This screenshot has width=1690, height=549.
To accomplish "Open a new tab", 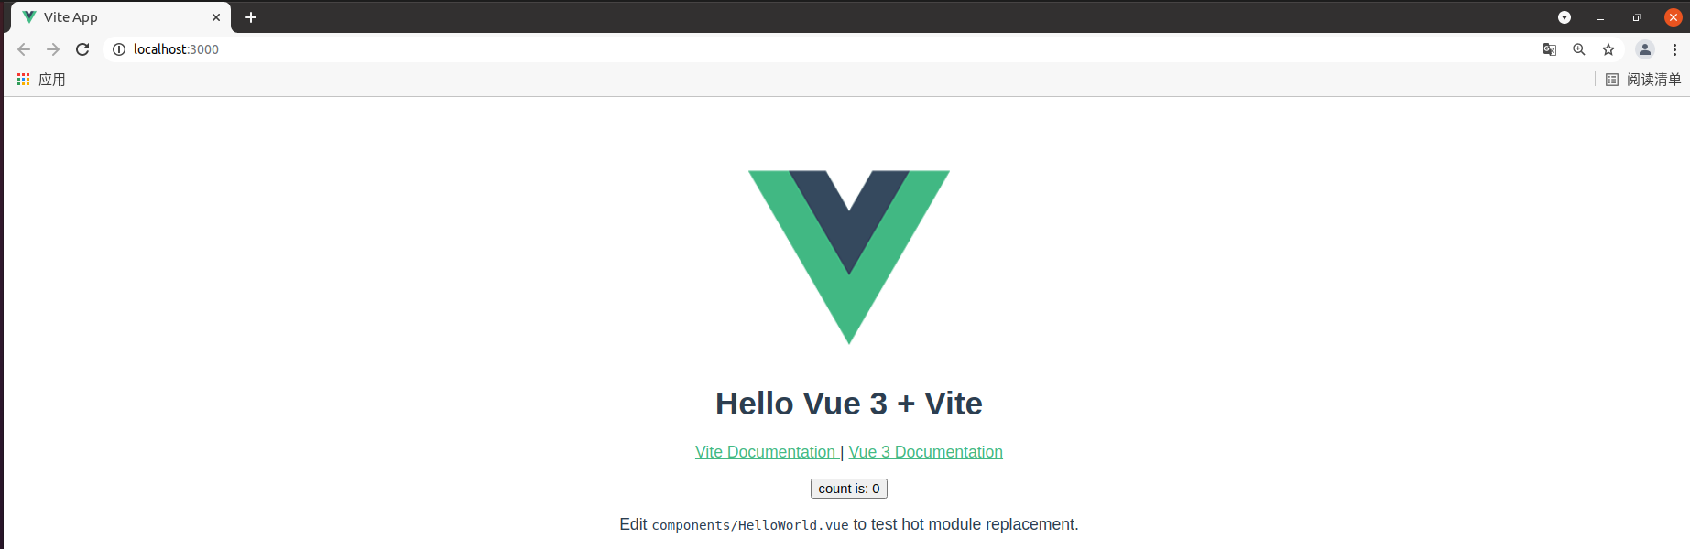I will point(251,17).
